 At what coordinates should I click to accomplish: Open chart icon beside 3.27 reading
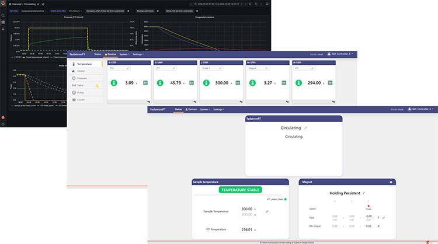tap(284, 83)
